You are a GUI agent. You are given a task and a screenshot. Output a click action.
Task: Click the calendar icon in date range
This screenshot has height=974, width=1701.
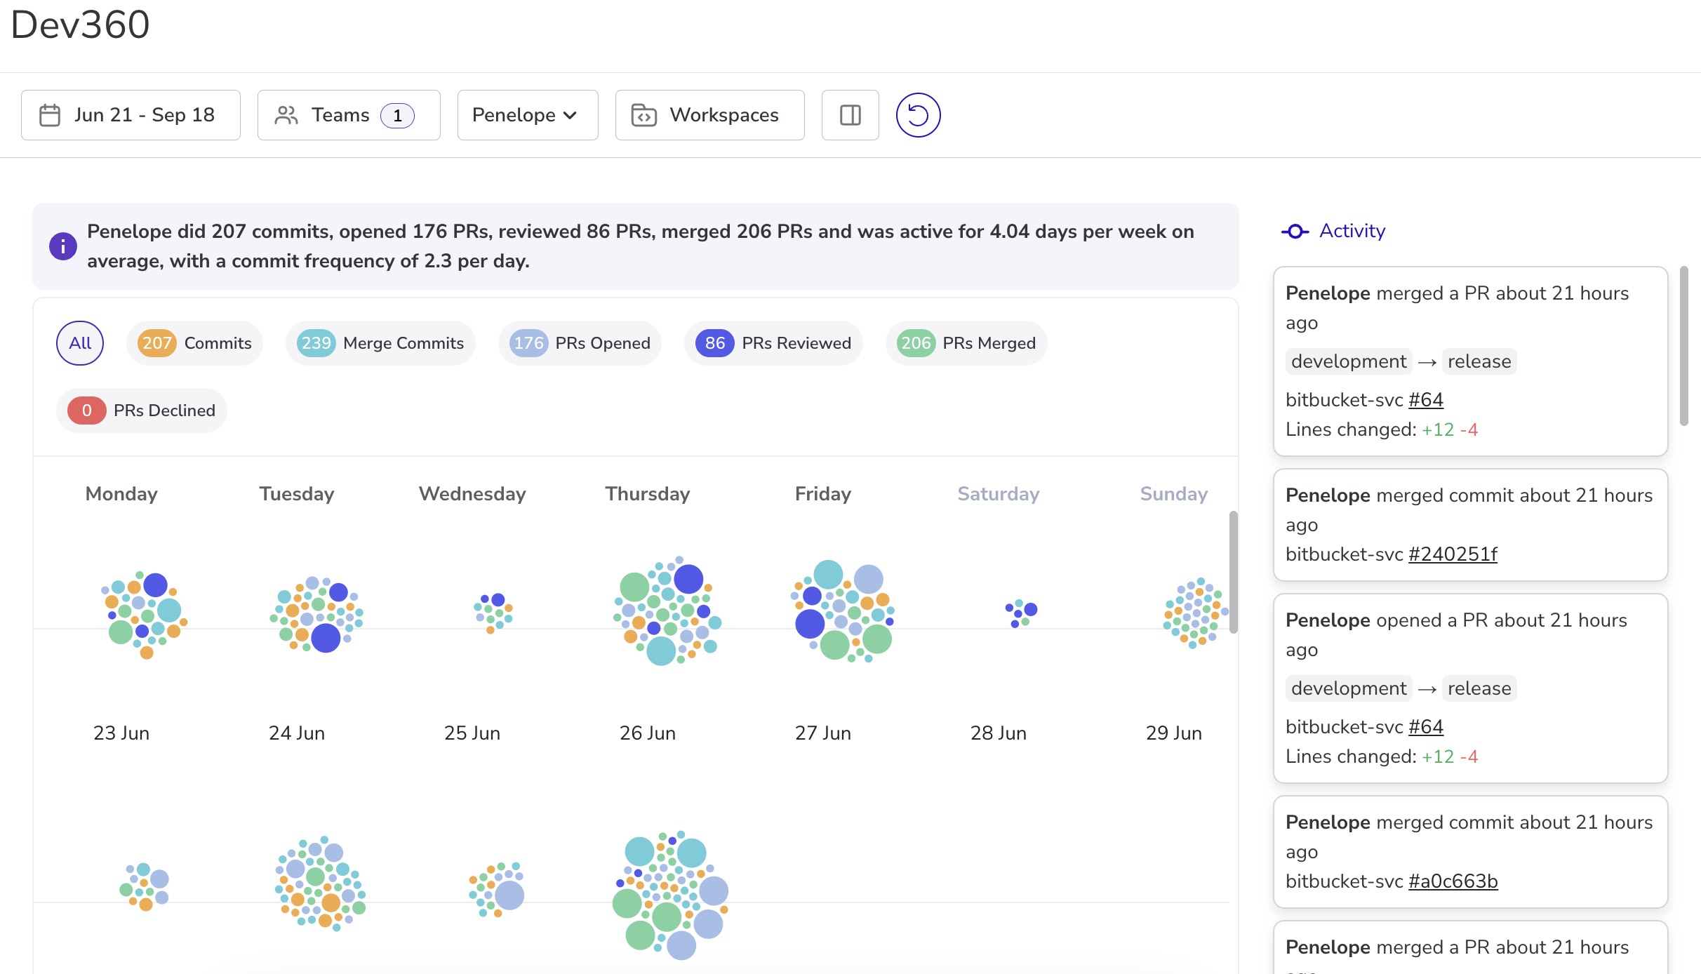(50, 115)
